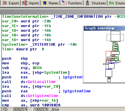Click the _SYSTEMTIME type name
The width and height of the screenshot is (125, 111).
click(43, 45)
